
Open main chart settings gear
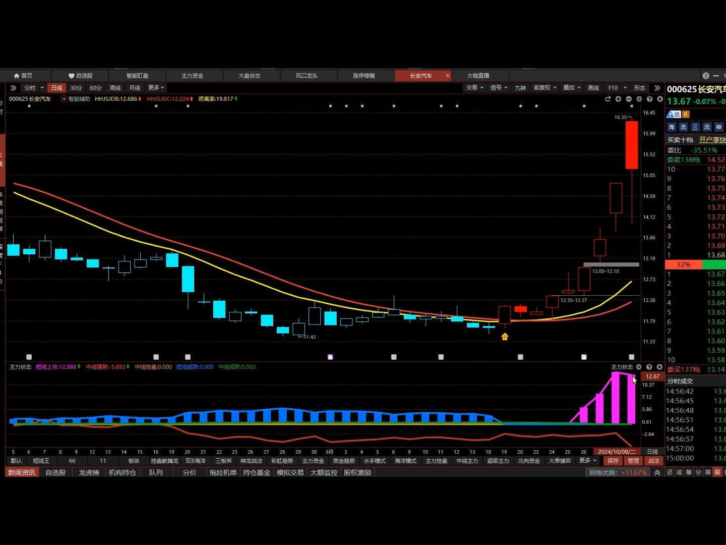(x=639, y=99)
